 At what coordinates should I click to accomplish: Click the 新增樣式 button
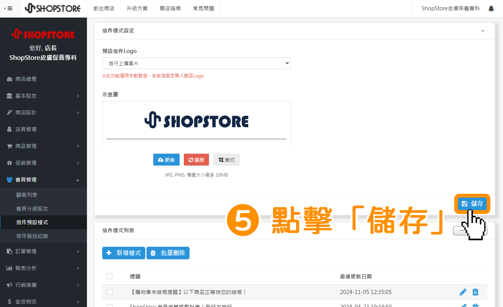coord(124,253)
